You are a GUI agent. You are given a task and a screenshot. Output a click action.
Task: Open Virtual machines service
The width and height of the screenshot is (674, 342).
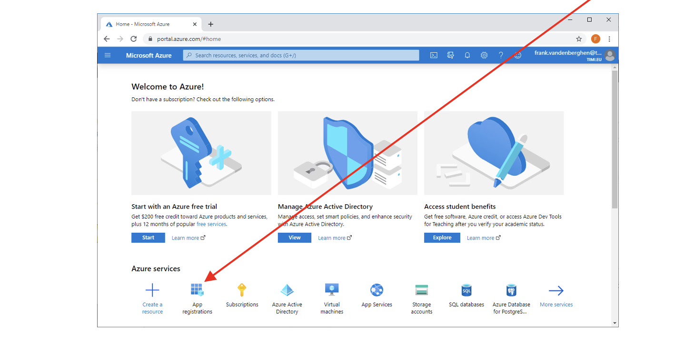332,290
